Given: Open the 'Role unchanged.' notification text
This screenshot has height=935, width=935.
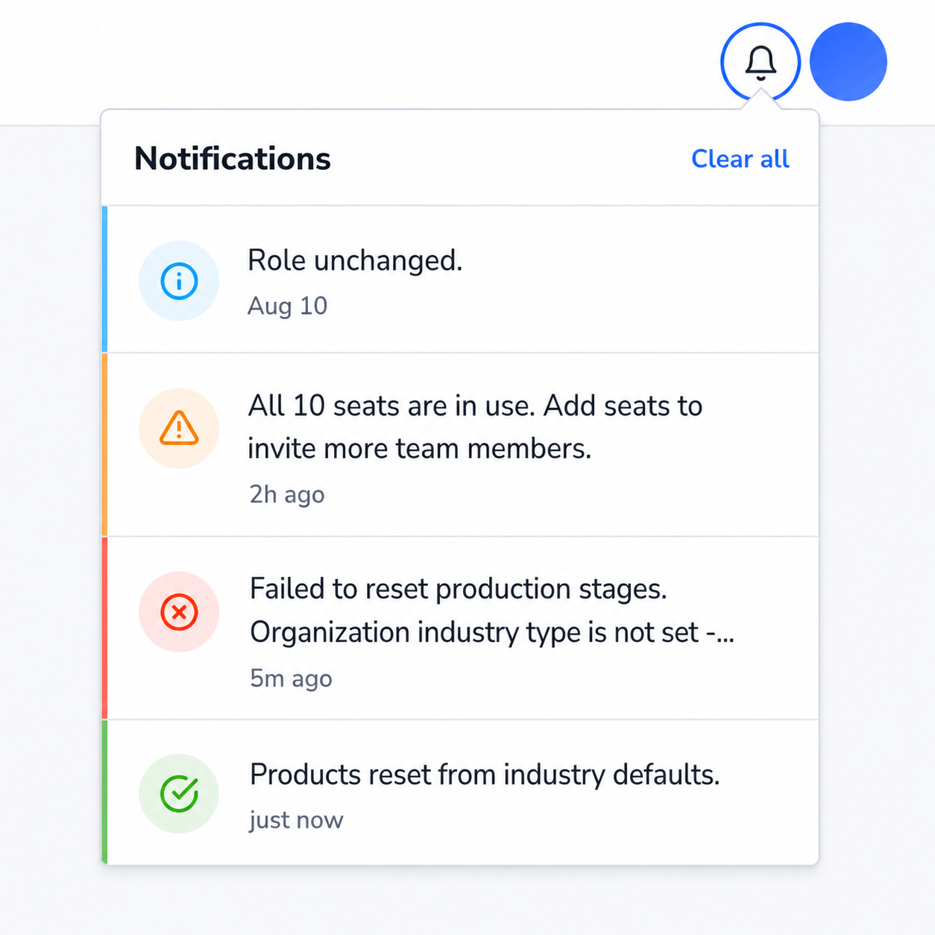Looking at the screenshot, I should pos(355,260).
